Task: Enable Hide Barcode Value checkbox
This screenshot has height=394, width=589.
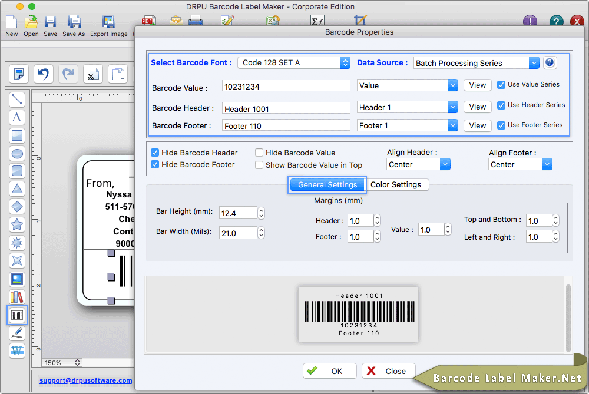Action: pos(259,153)
